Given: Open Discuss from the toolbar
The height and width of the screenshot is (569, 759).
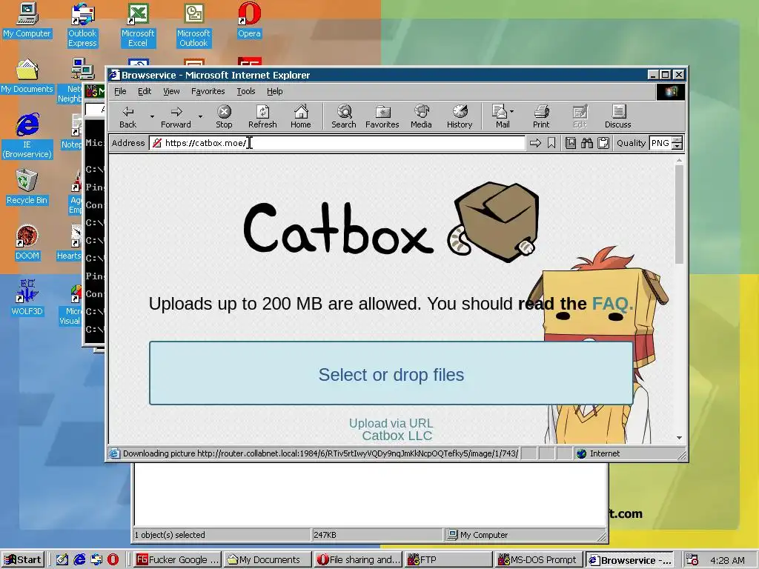Looking at the screenshot, I should (618, 117).
